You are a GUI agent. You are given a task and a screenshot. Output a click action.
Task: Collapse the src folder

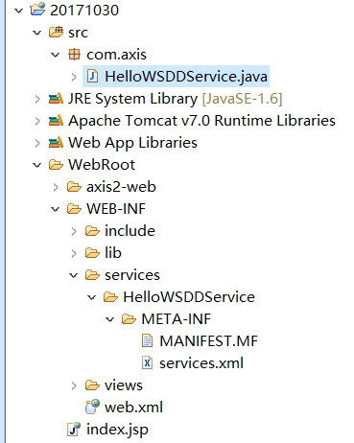click(37, 33)
